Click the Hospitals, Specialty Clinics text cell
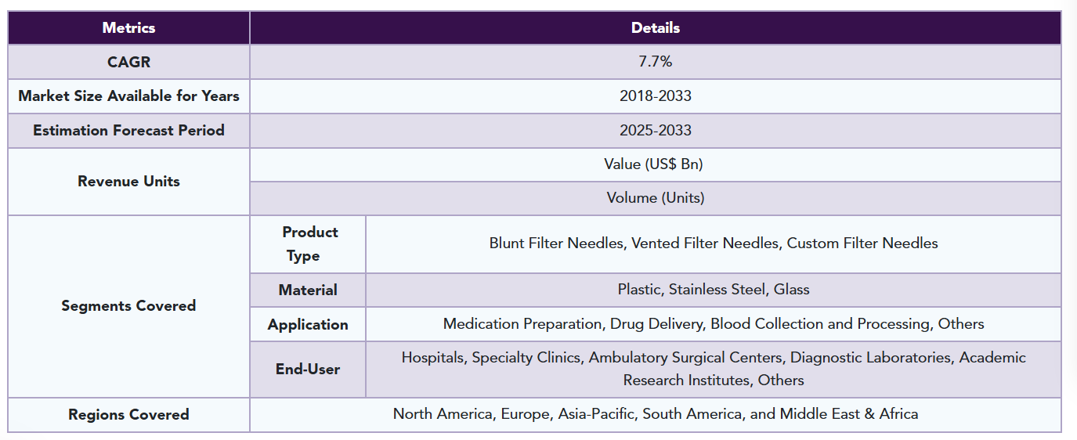This screenshot has width=1077, height=440. 714,370
